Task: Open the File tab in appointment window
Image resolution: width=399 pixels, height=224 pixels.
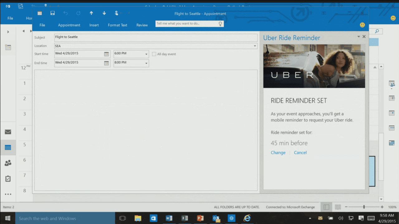Action: (42, 25)
